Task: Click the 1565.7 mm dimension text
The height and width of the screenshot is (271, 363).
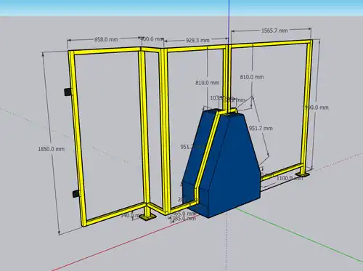Action: (x=274, y=31)
